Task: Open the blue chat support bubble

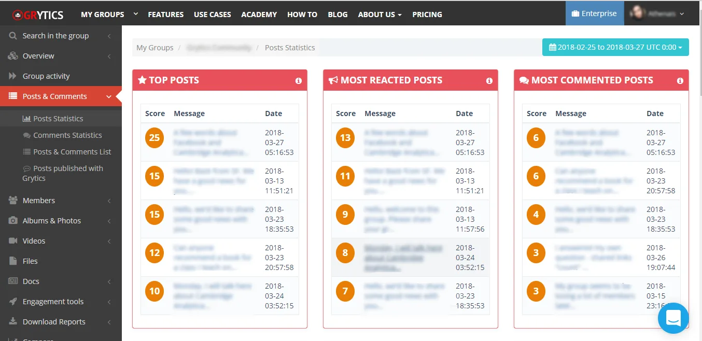Action: (673, 318)
